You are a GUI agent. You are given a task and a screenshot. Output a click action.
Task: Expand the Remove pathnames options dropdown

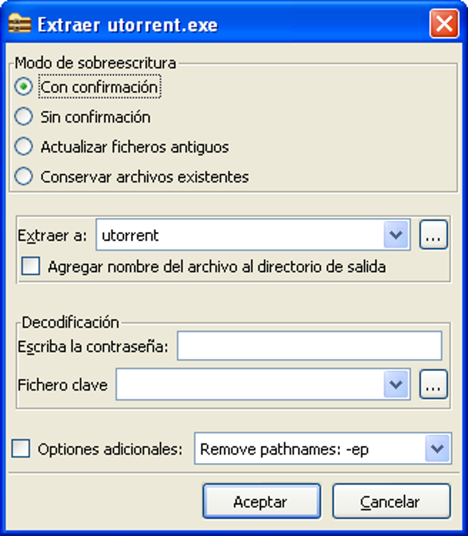tap(438, 448)
